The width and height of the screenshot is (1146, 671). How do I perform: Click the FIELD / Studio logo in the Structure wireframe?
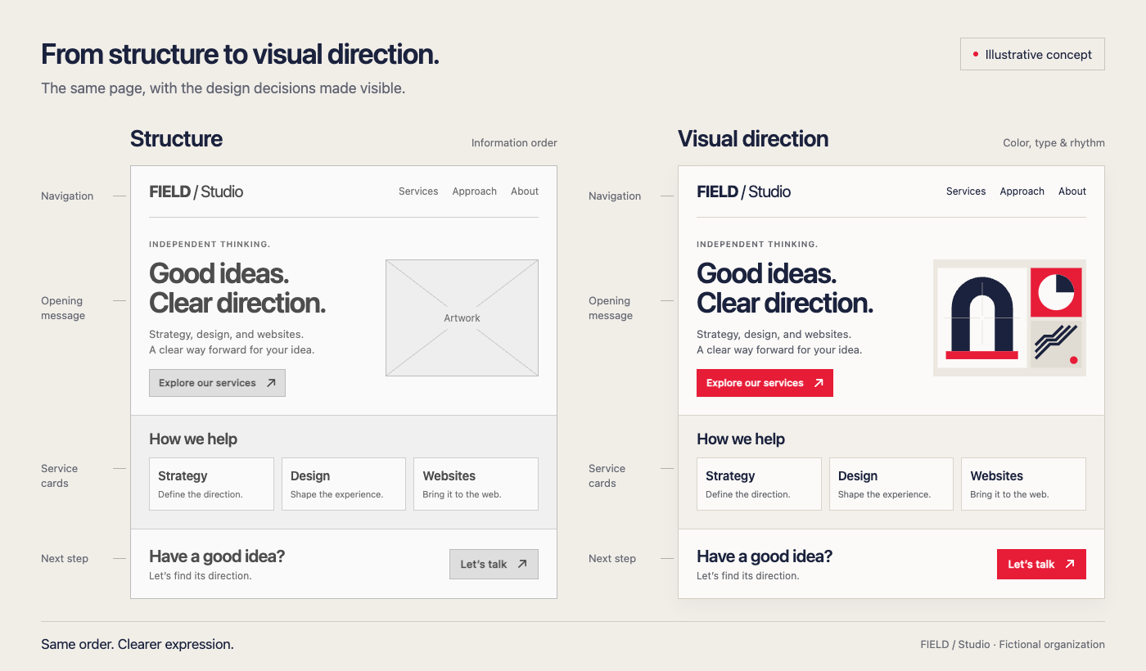(196, 191)
